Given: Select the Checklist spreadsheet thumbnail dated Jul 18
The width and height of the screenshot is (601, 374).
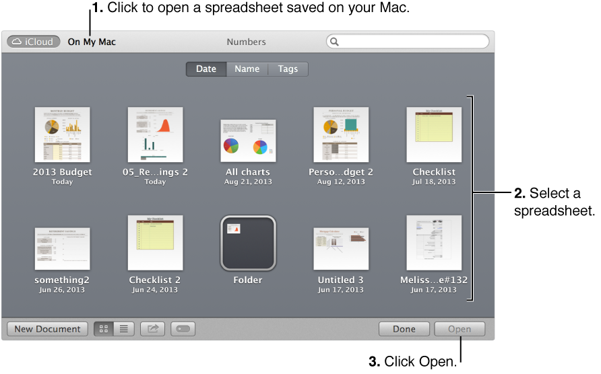Looking at the screenshot, I should pyautogui.click(x=434, y=135).
